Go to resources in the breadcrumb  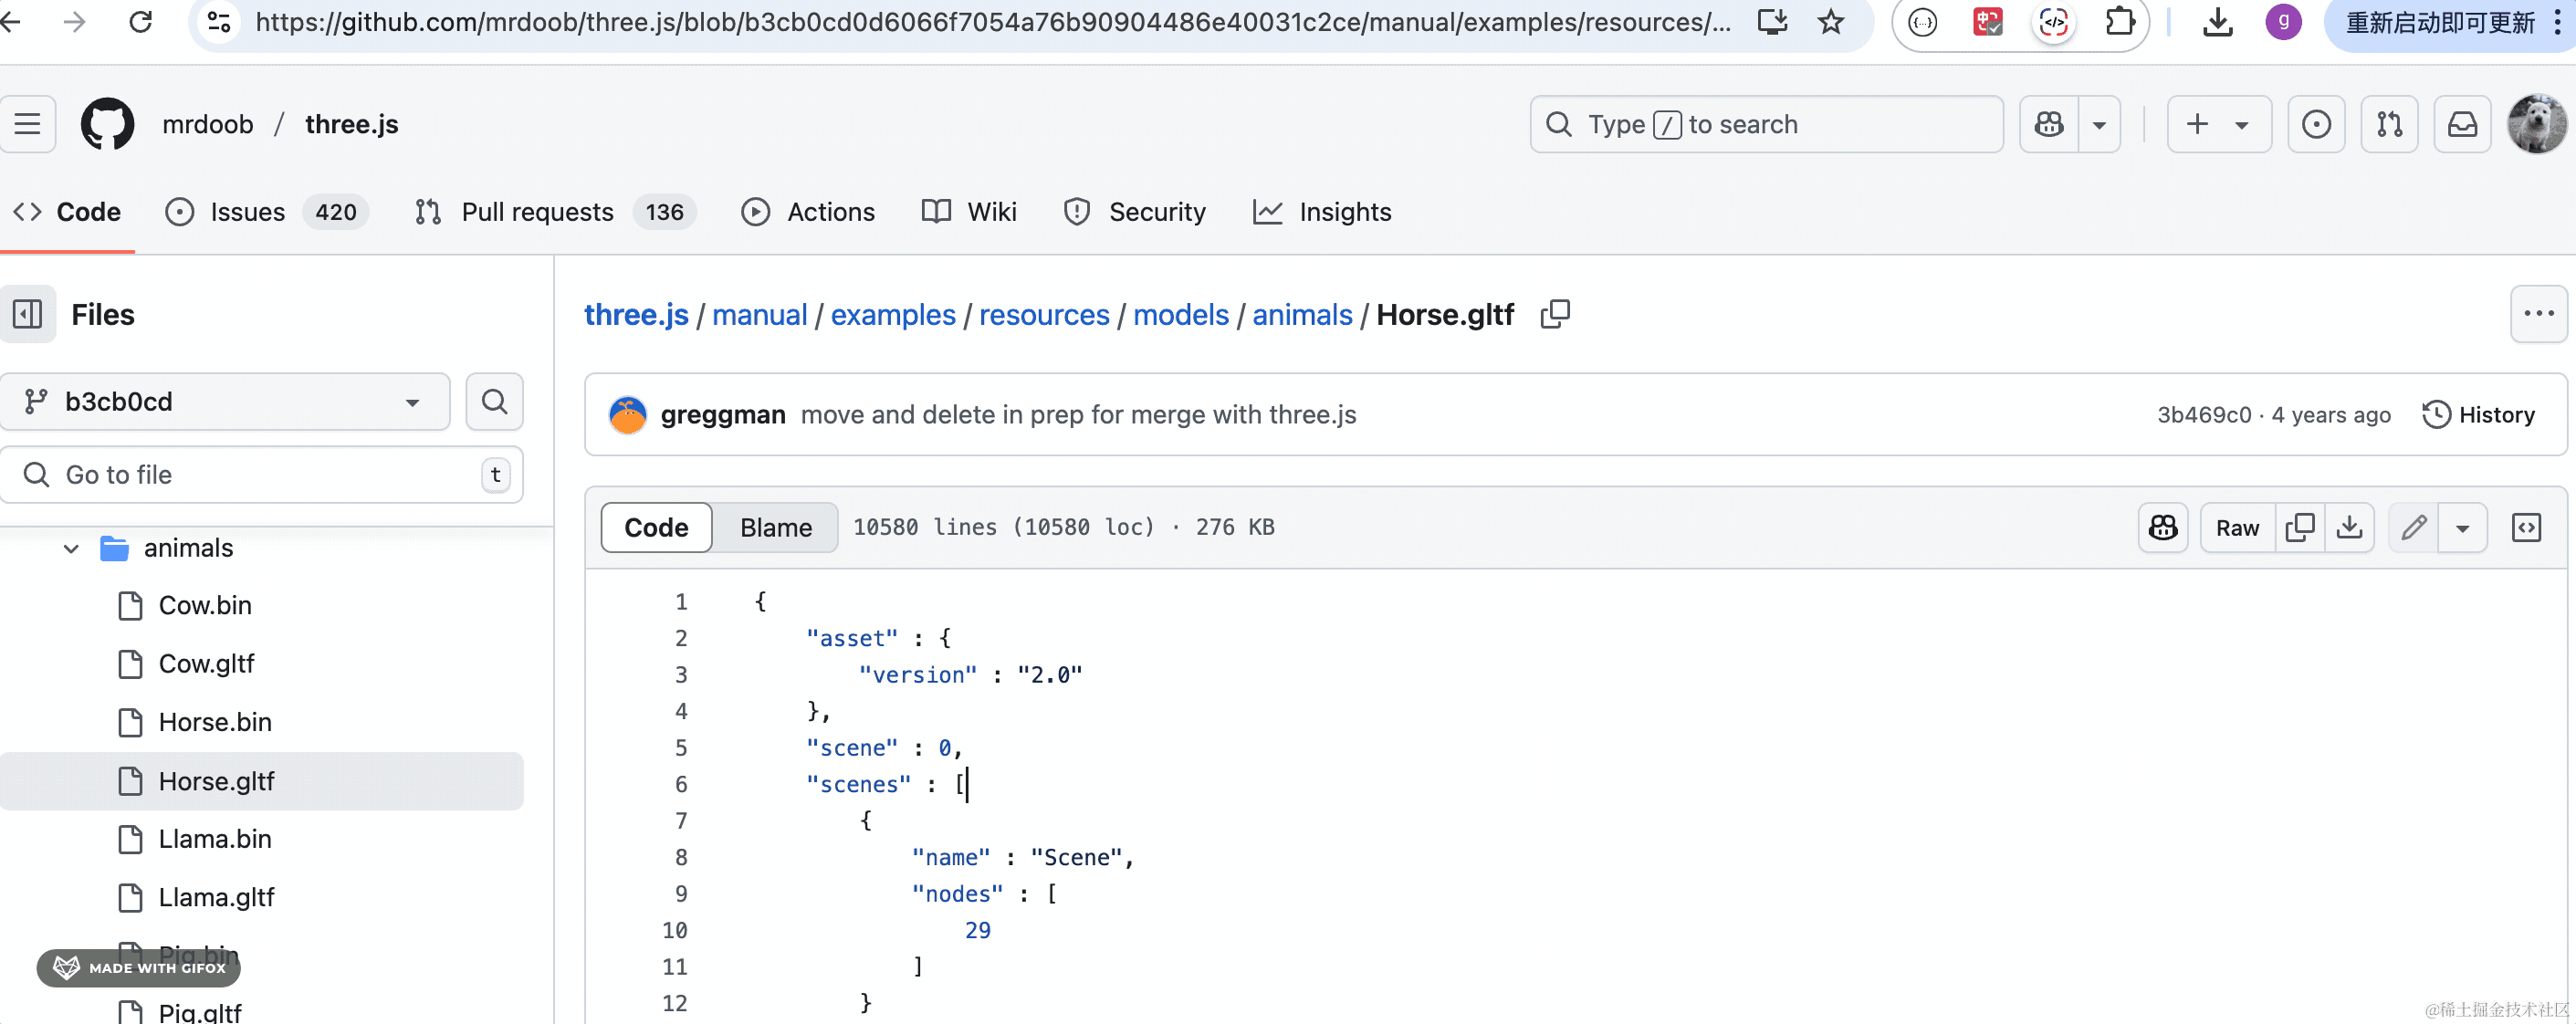click(1044, 314)
